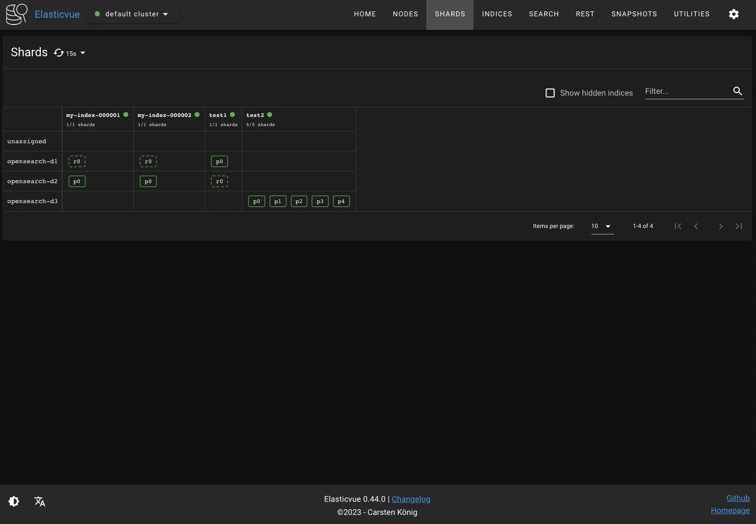Image resolution: width=756 pixels, height=524 pixels.
Task: Go to the INDICES tab
Action: 497,14
